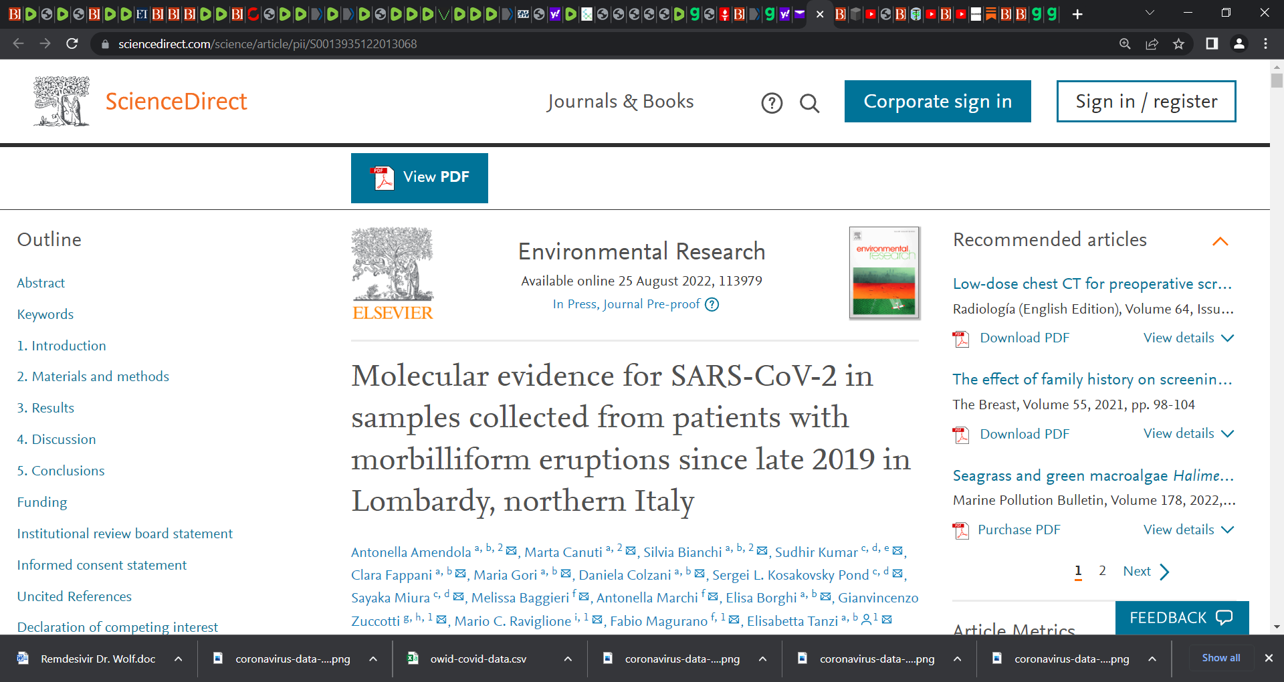Click envelope icon next to Silvia Bianchi
This screenshot has height=682, width=1284.
[x=762, y=551]
